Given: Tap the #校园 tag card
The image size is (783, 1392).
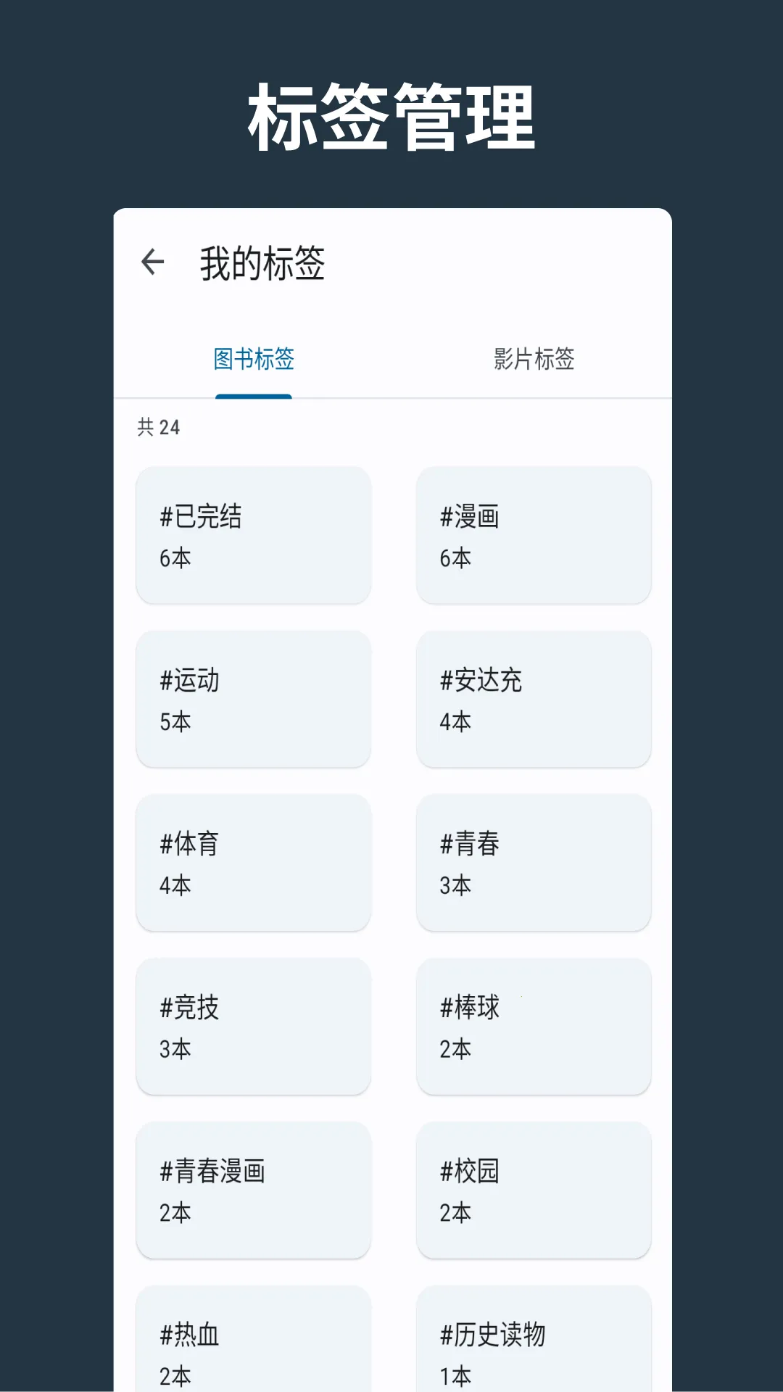Looking at the screenshot, I should point(533,1190).
